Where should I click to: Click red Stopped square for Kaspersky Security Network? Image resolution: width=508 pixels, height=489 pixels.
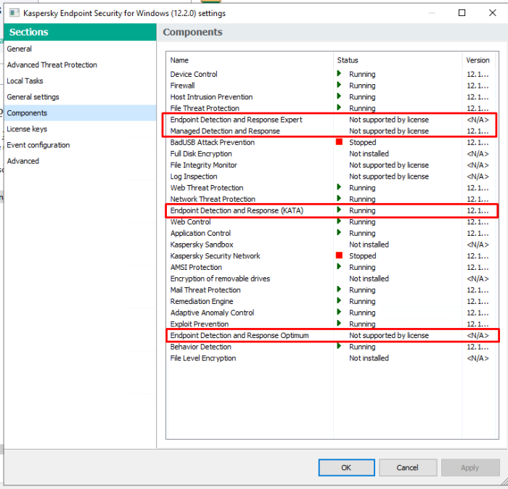[x=339, y=255]
